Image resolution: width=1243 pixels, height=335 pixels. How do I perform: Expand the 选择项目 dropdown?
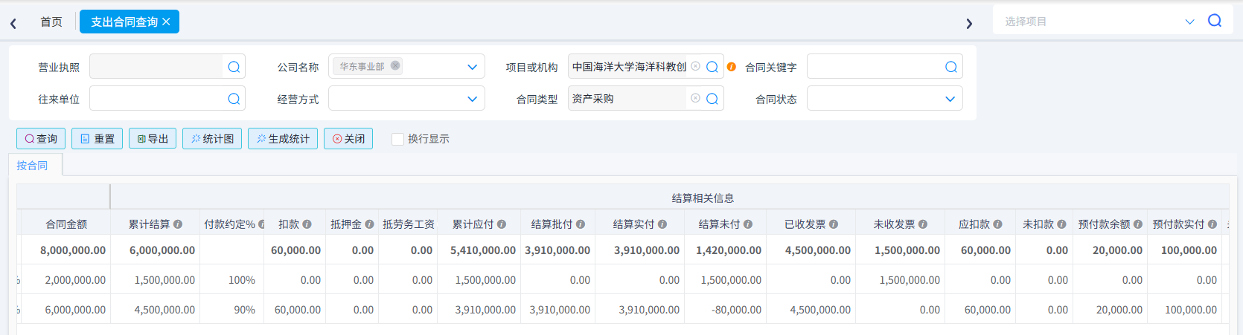1189,22
